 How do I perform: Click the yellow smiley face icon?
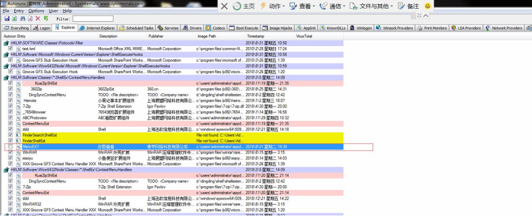pos(427,6)
